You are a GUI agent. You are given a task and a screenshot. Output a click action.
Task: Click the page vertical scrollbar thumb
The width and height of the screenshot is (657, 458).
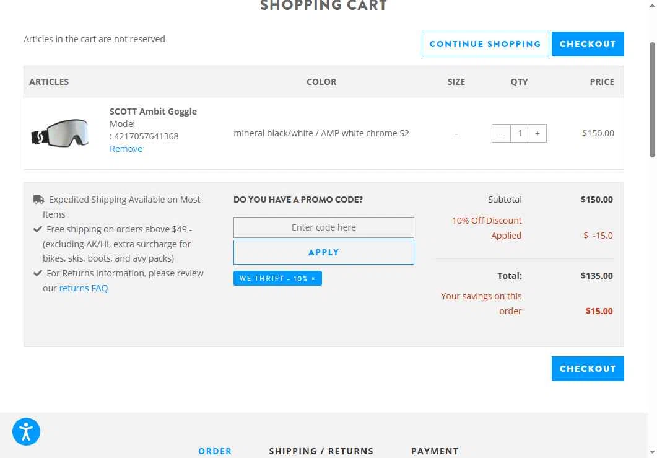[x=652, y=99]
